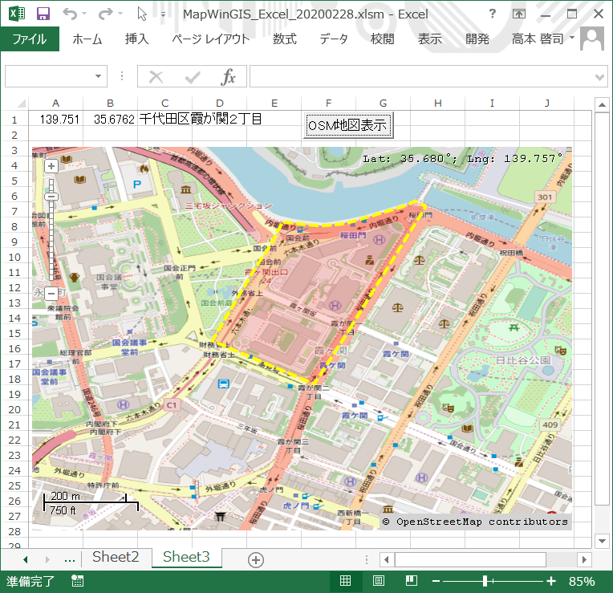Image resolution: width=613 pixels, height=593 pixels.
Task: Click the status bar zoom slider handle
Action: (485, 581)
